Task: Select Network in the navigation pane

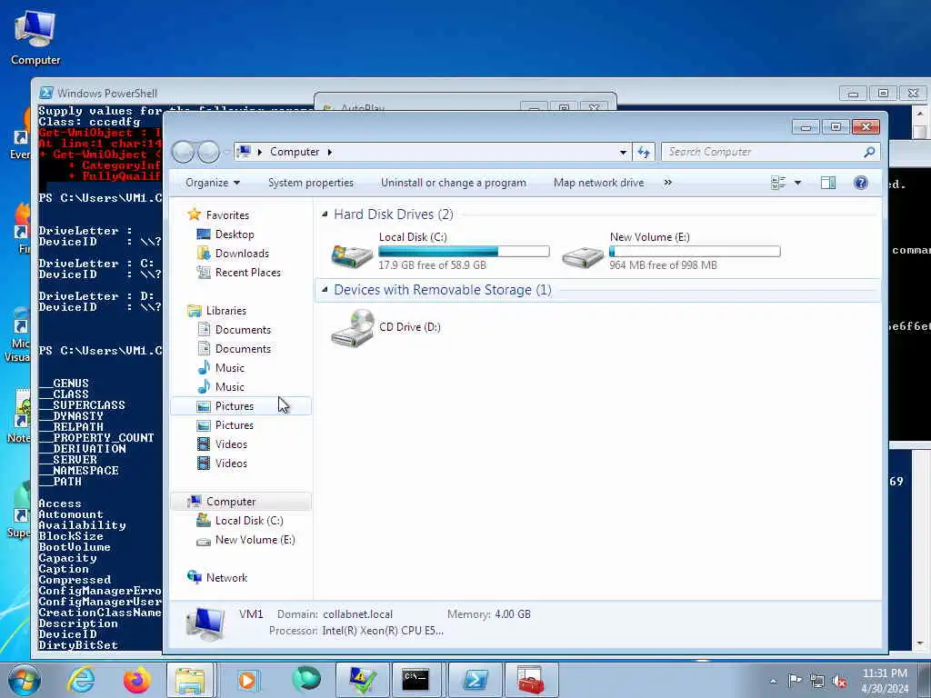Action: 226,577
